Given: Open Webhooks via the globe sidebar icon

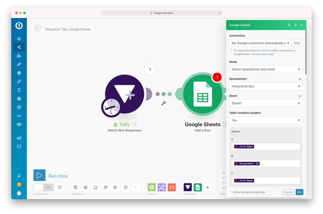Looking at the screenshot, I should pyautogui.click(x=19, y=73).
